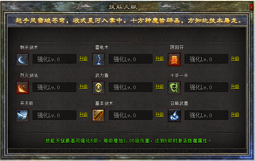Upgrade 基本剑术 via its 升级 link

160,114
